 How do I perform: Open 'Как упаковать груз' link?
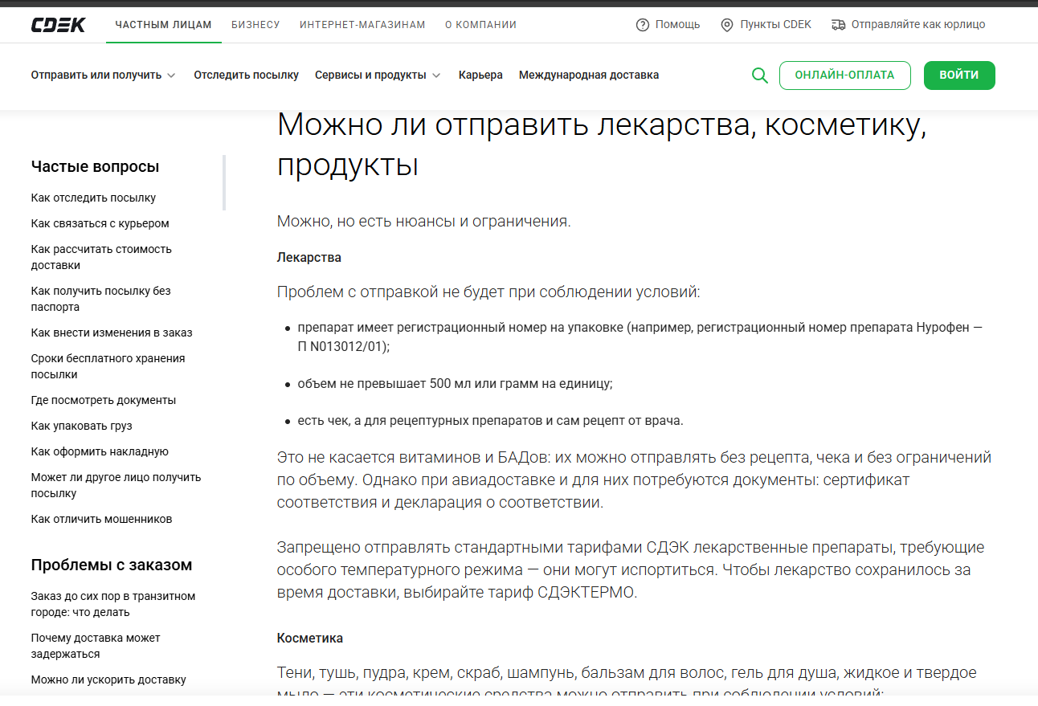[81, 426]
